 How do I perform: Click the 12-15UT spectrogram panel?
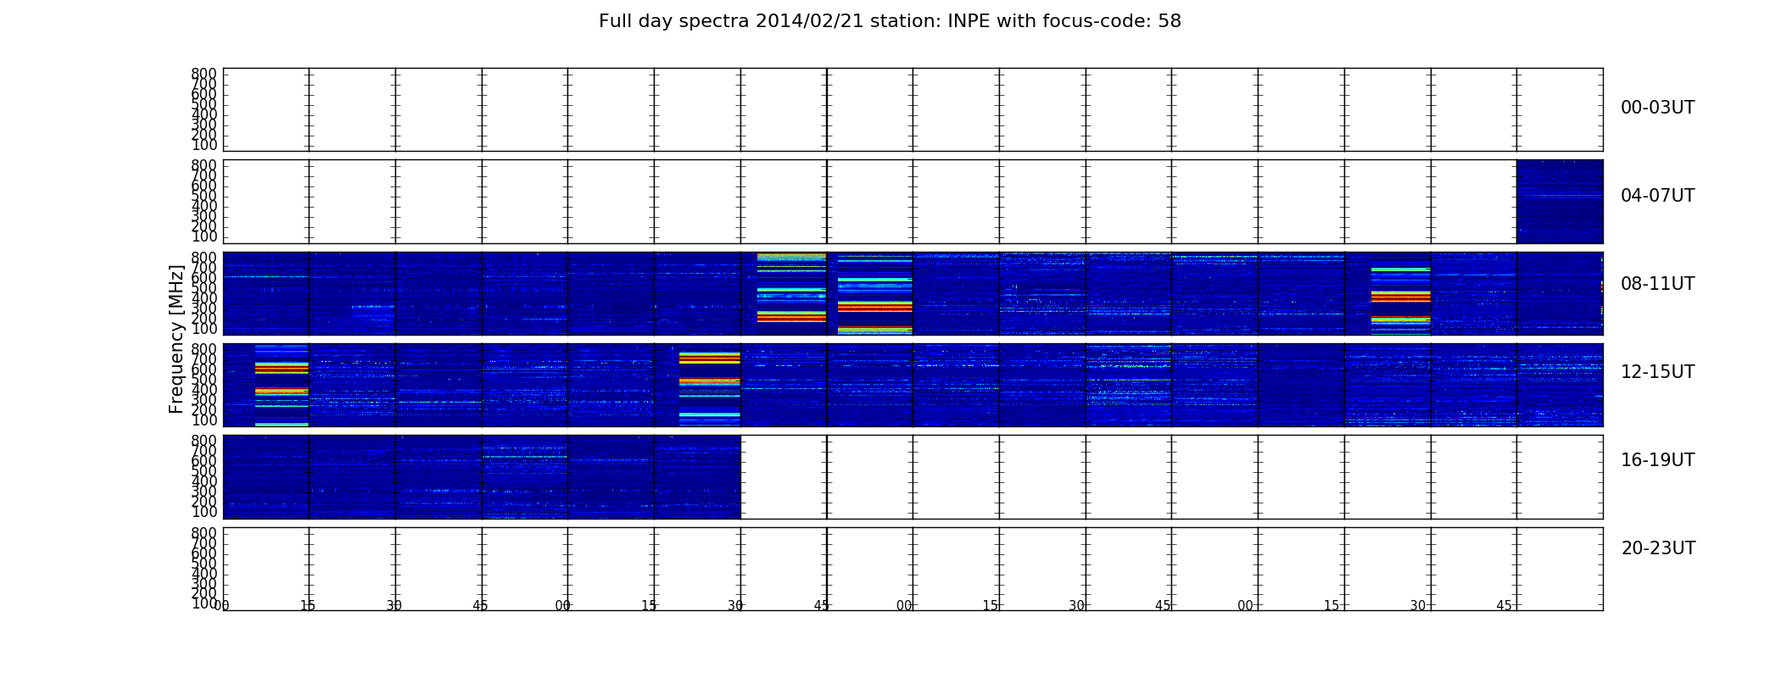click(913, 385)
